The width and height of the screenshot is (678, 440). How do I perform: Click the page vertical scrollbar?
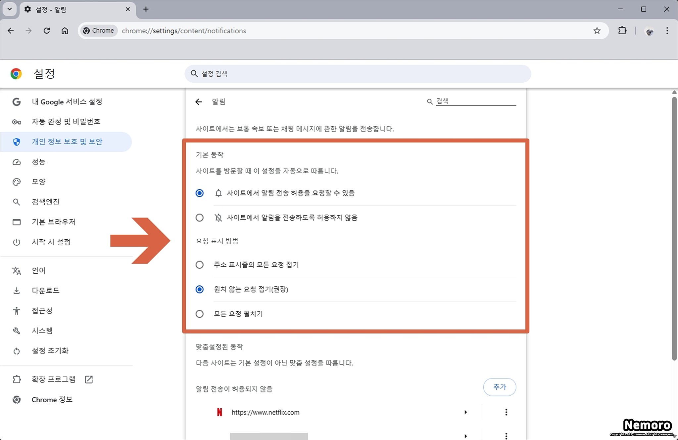click(674, 228)
